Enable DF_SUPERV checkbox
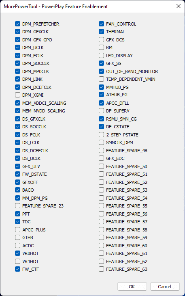This screenshot has width=185, height=296. [x=101, y=111]
